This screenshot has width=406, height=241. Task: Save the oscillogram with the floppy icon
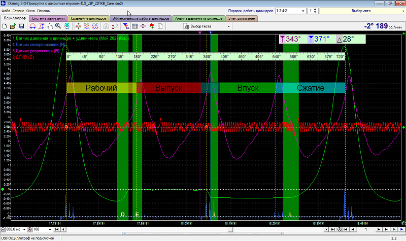pos(21,26)
